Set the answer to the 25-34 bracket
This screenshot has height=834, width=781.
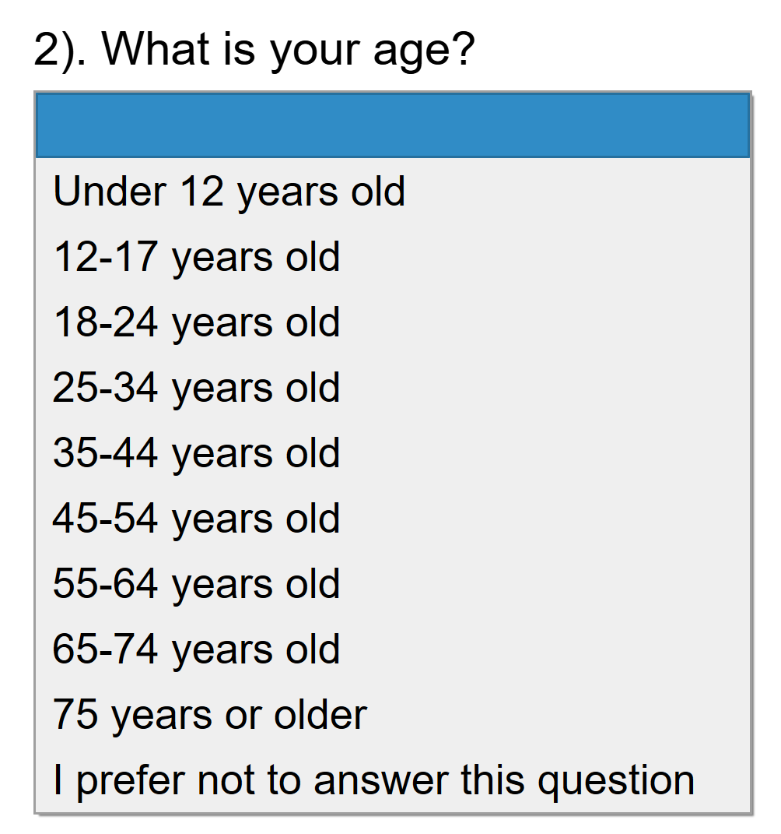[196, 388]
